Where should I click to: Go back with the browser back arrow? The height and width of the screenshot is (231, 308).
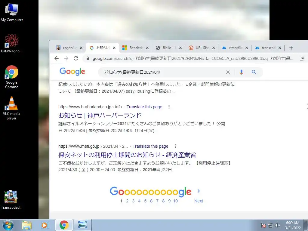(57, 58)
